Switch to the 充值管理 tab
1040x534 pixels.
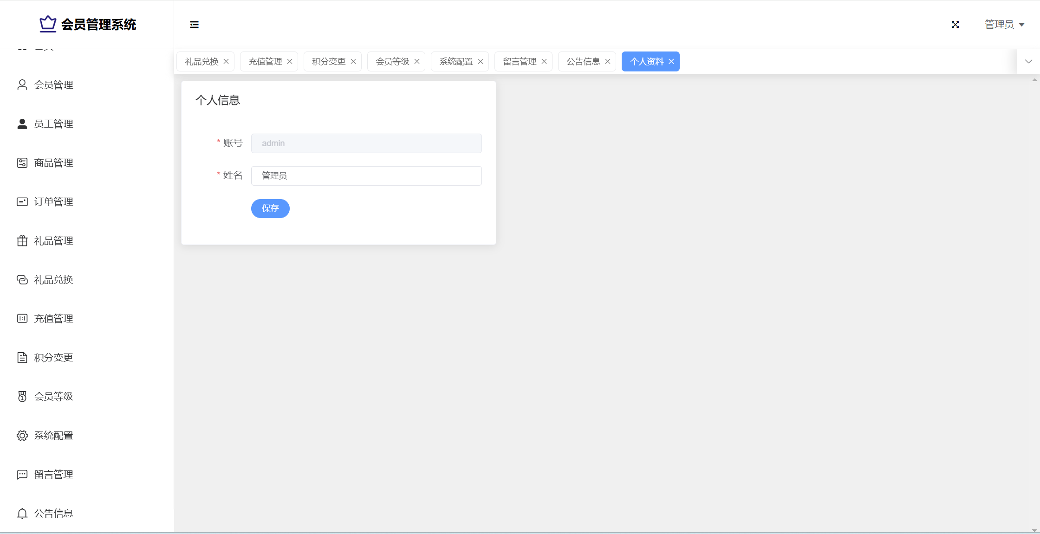pyautogui.click(x=265, y=62)
